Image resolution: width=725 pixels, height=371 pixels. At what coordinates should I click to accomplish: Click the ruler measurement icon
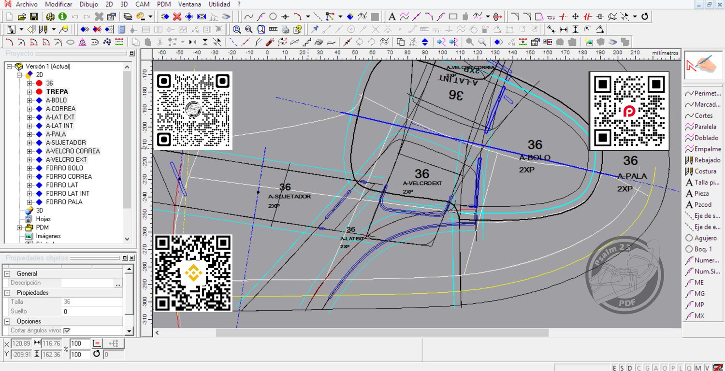pyautogui.click(x=273, y=29)
